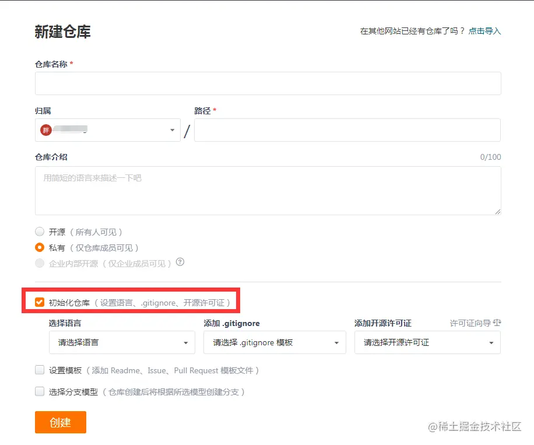
Task: Focus the 仓库名称 input field
Action: click(268, 83)
